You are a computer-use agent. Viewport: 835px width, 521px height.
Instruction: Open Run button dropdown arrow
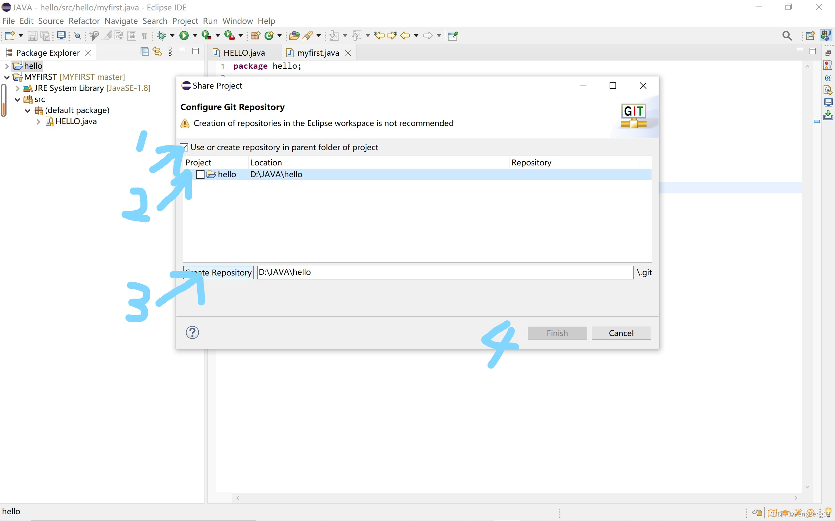click(x=195, y=35)
